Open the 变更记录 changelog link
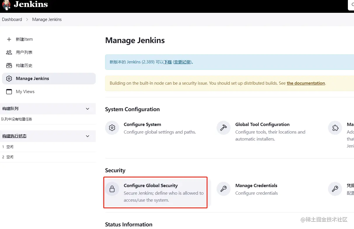Screen dimensions: 354x229 pyautogui.click(x=182, y=62)
